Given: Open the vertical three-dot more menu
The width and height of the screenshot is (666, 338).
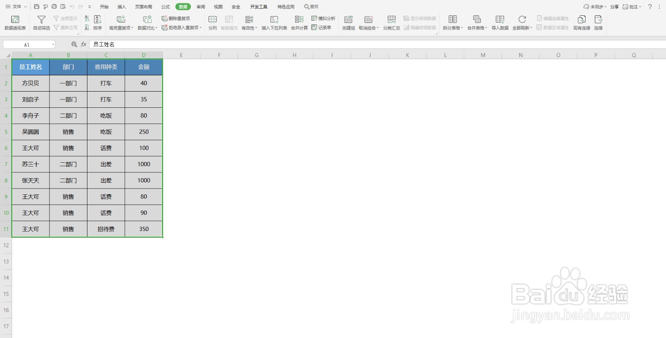Looking at the screenshot, I should [x=659, y=7].
